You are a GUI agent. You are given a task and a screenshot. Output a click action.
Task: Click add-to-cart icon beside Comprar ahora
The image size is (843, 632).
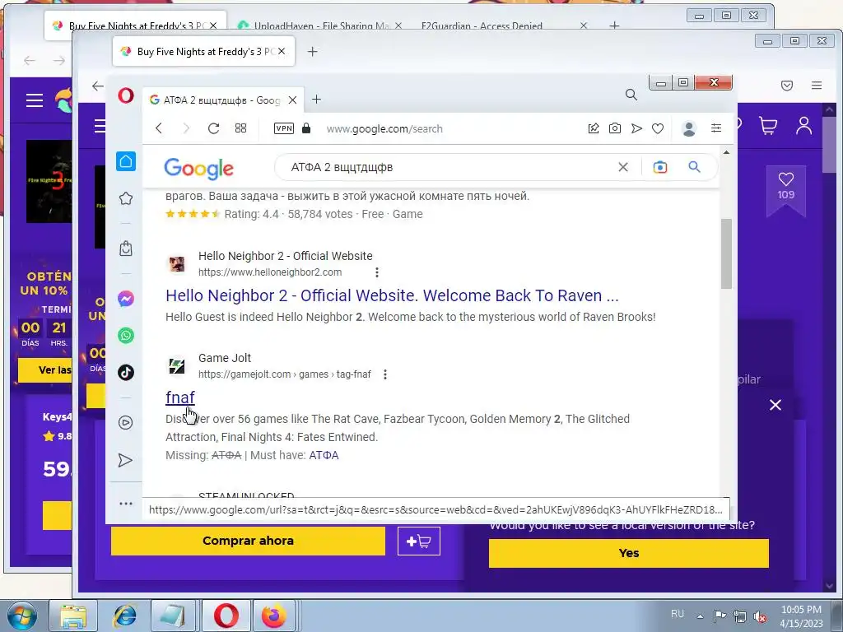[x=419, y=541]
